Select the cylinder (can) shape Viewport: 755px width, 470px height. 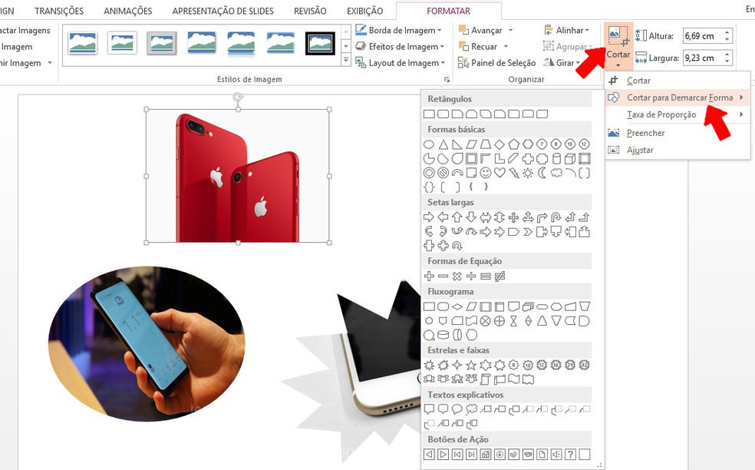coord(556,159)
